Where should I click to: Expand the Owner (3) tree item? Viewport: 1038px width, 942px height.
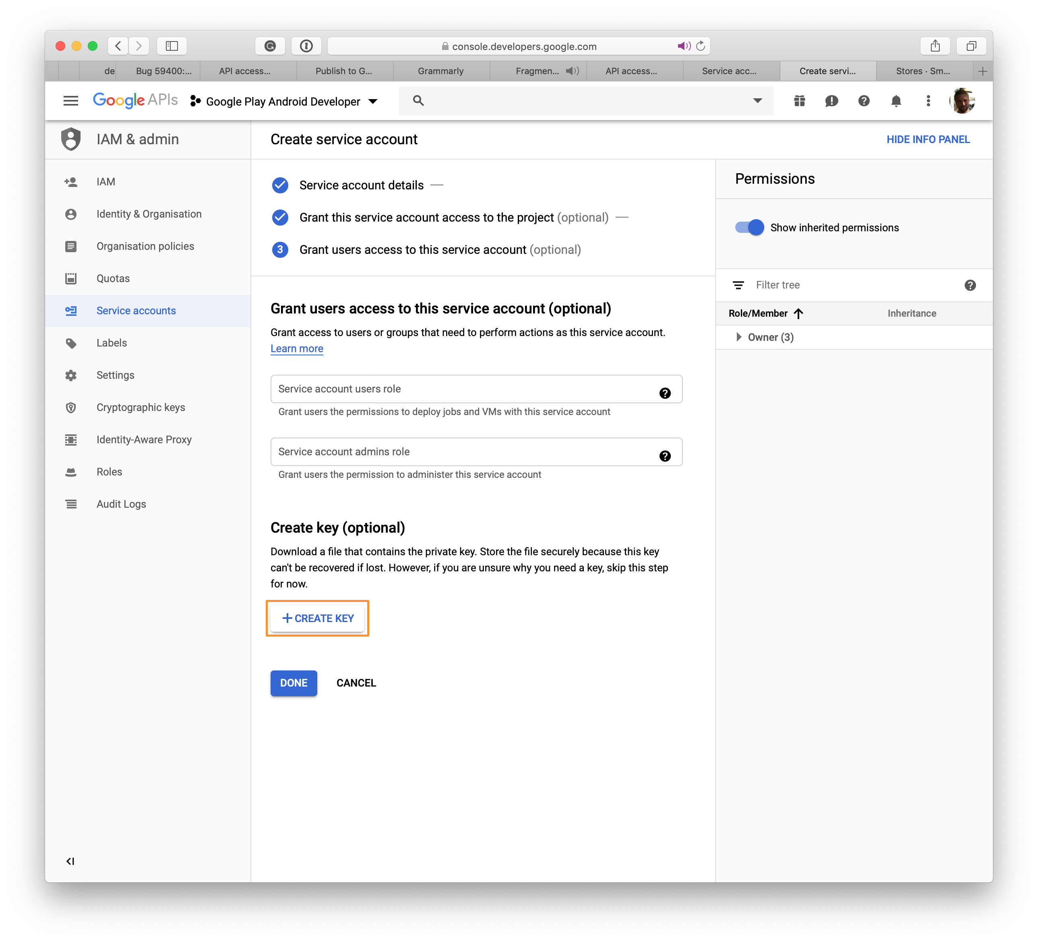(740, 336)
